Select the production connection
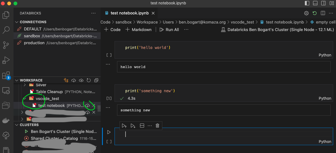This screenshot has height=153, width=336. click(57, 43)
